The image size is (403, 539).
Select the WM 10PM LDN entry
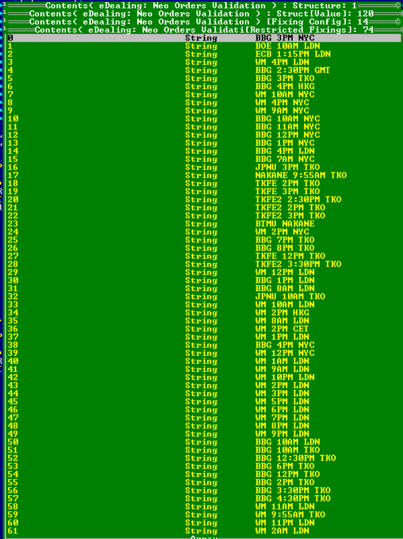point(285,377)
